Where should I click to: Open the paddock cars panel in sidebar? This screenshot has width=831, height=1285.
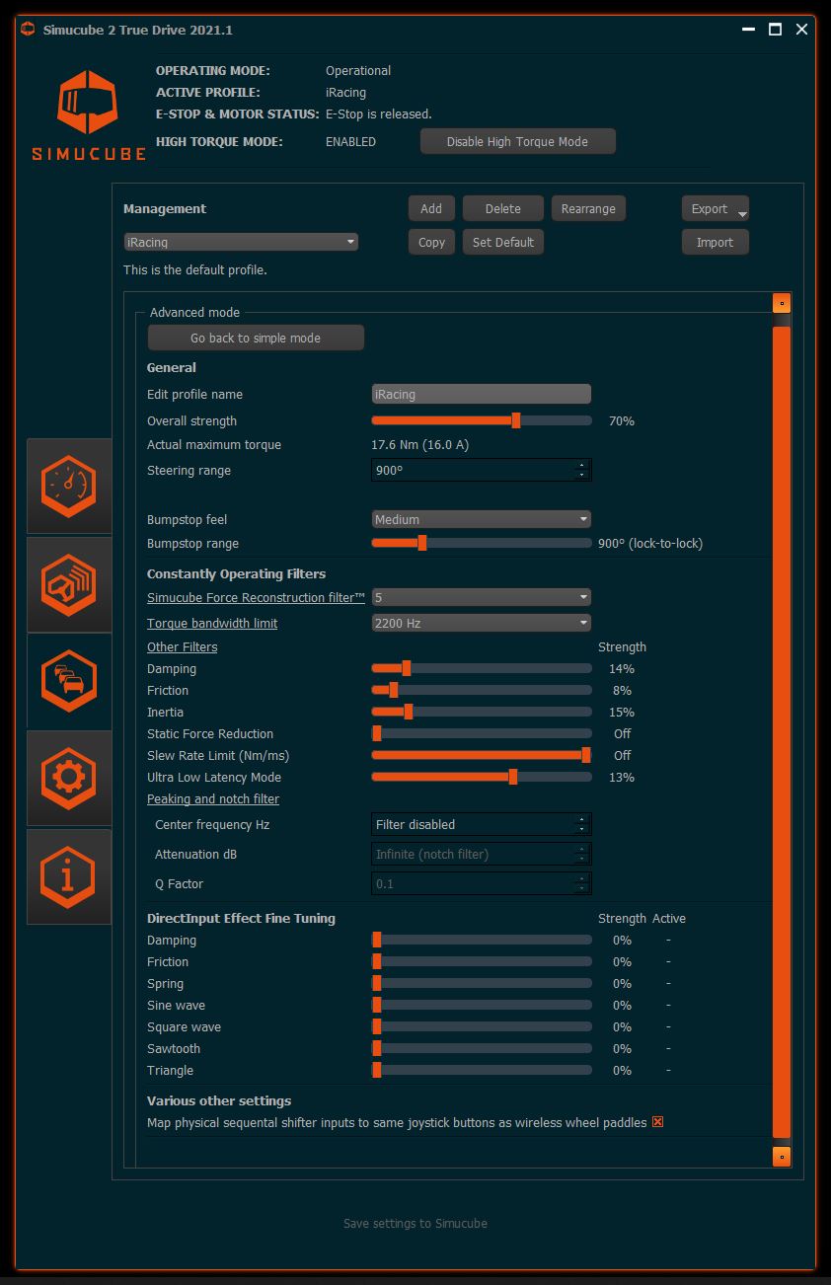(68, 681)
